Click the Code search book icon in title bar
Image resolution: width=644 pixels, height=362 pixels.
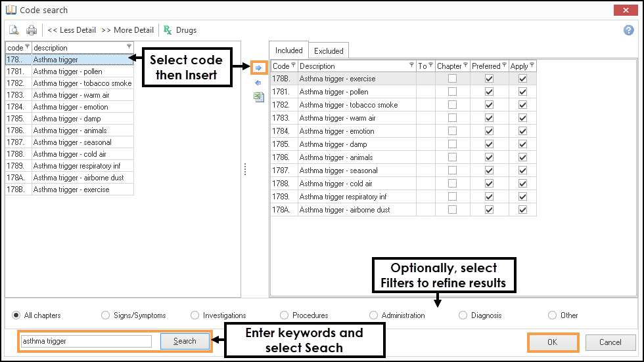(11, 10)
